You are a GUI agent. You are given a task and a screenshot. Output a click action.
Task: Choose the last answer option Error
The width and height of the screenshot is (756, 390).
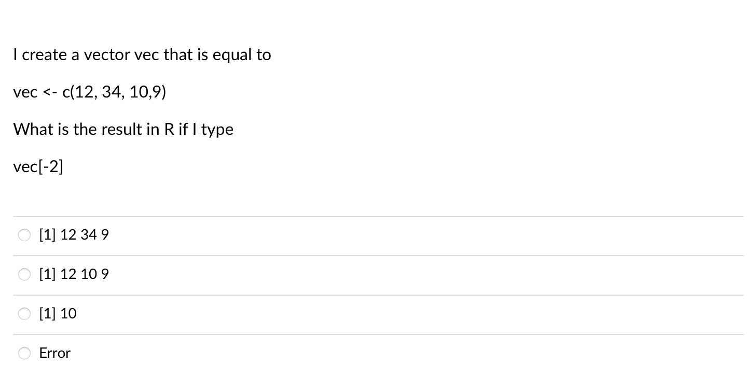[24, 353]
